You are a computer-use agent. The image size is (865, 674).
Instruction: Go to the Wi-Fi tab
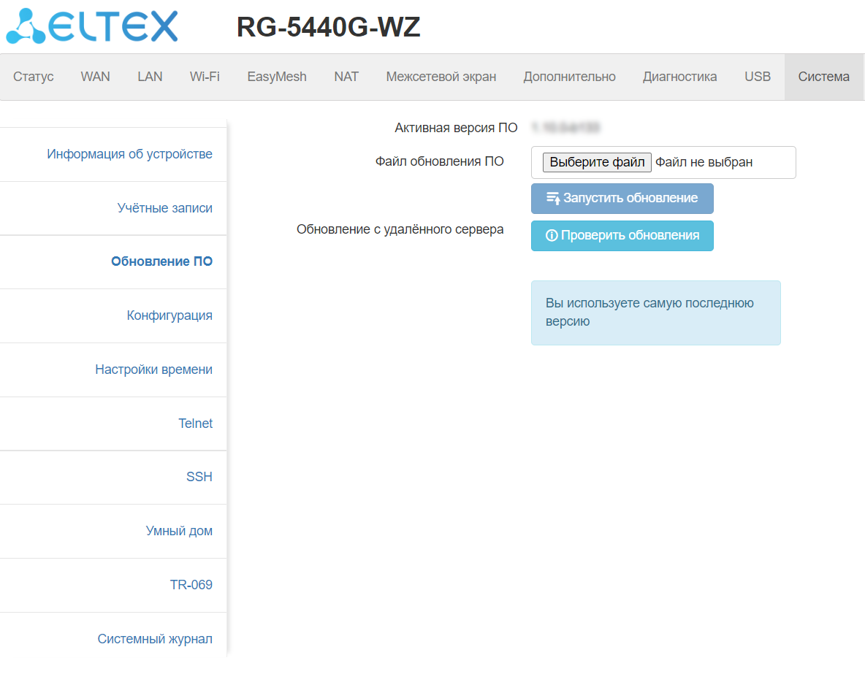pos(205,77)
